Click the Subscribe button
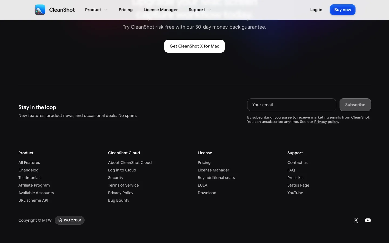This screenshot has height=243, width=389. 355,105
